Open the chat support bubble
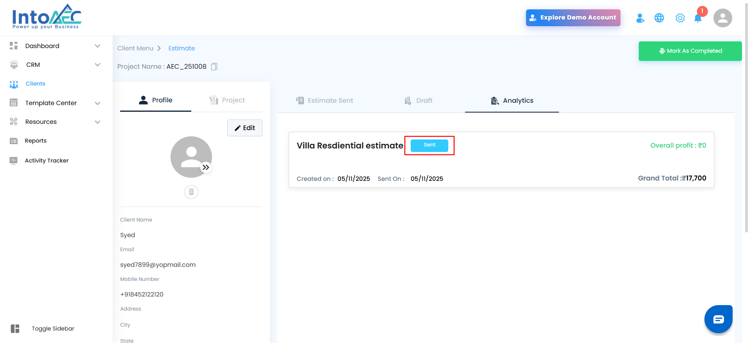The image size is (751, 343). pos(718,319)
